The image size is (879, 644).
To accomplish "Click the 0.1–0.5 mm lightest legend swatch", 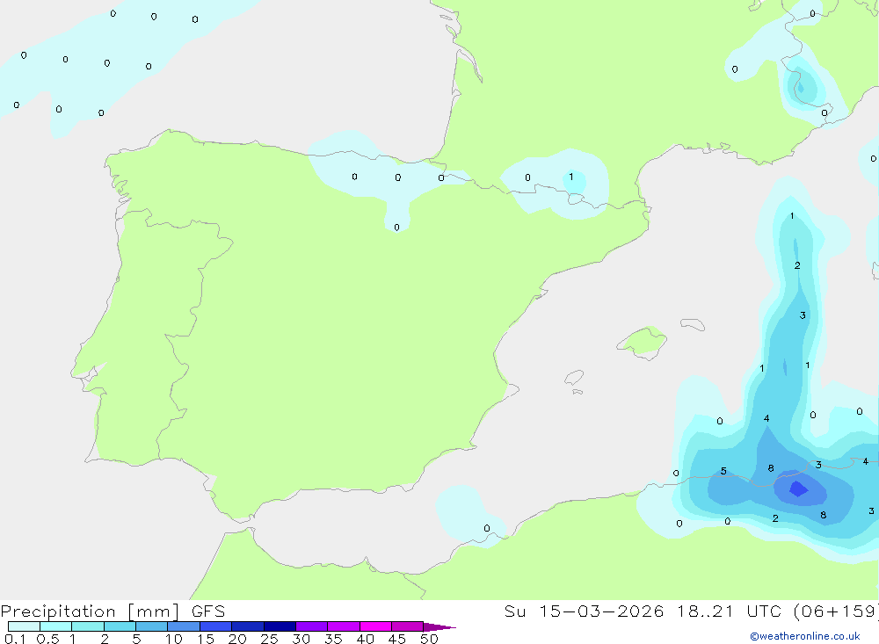I will click(24, 626).
